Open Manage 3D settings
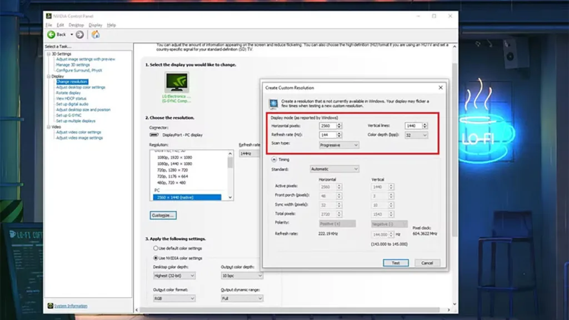 coord(73,64)
